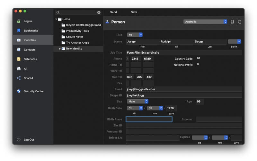Open the Security Center section
The height and width of the screenshot is (161, 257).
33,91
